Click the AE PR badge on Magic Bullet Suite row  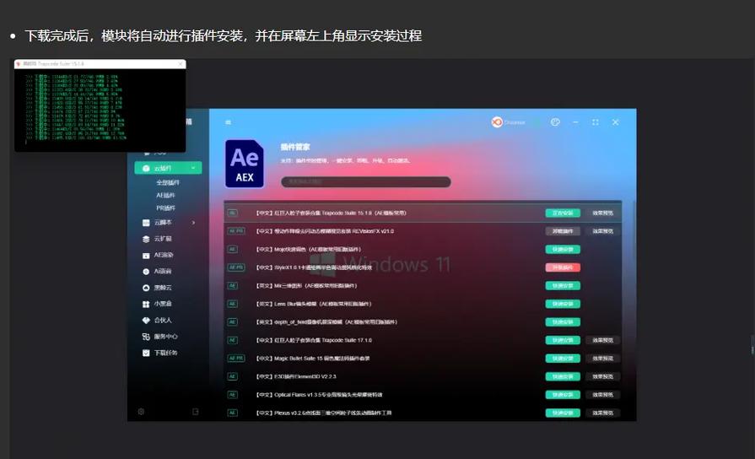point(236,359)
